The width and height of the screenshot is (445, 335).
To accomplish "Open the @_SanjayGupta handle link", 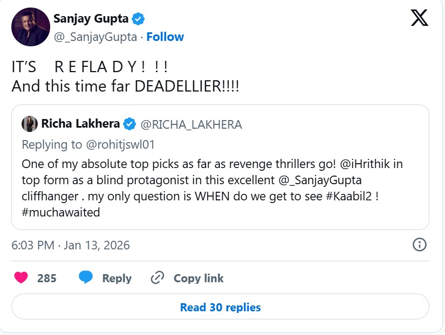I will click(95, 37).
